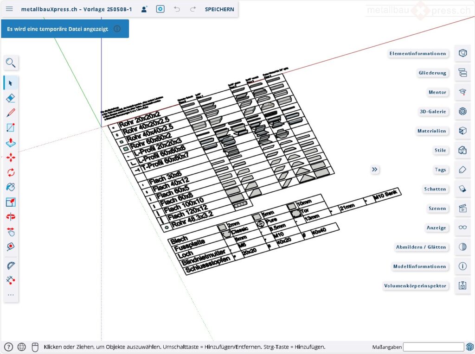Select the Move tool
Viewport: 475px width, 354px height.
tap(11, 158)
